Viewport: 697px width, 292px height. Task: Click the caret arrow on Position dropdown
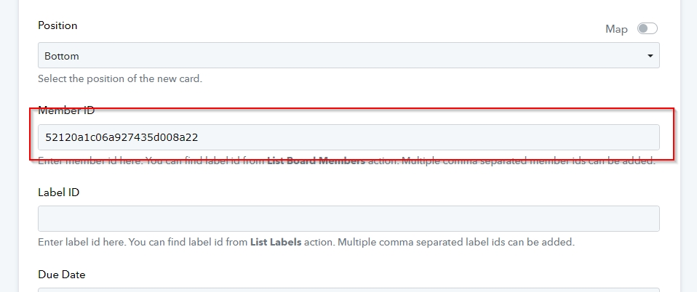[x=650, y=56]
